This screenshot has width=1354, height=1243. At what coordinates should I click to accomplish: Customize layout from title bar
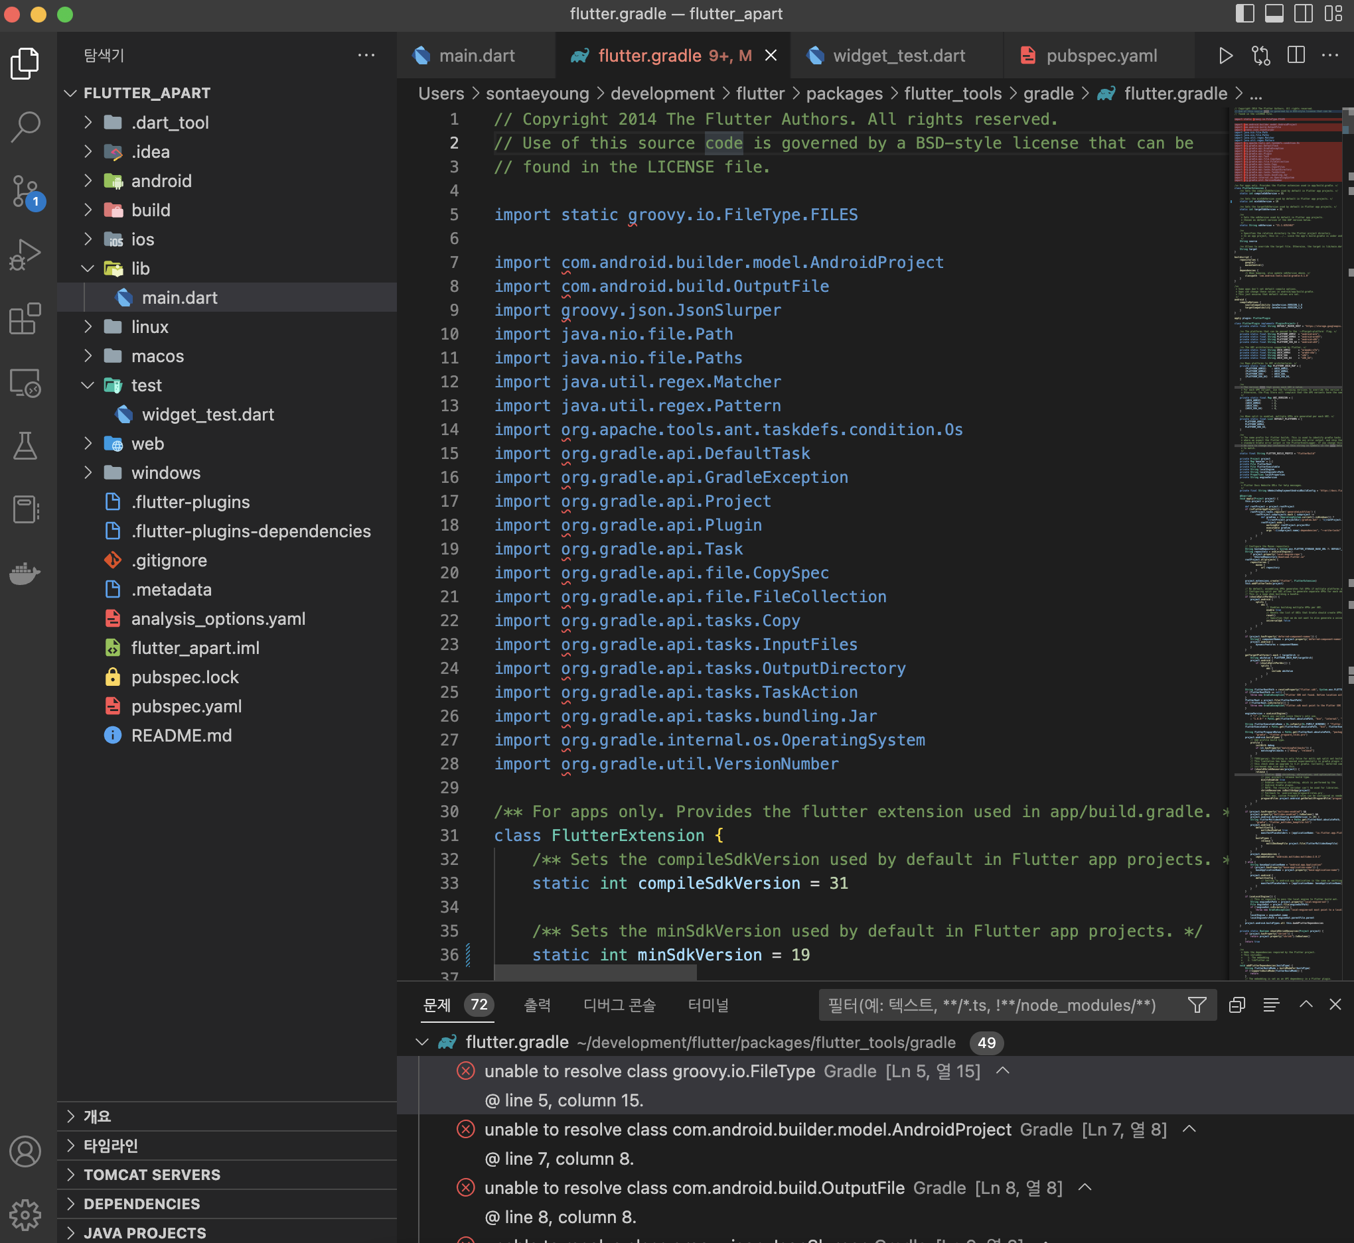pyautogui.click(x=1333, y=13)
